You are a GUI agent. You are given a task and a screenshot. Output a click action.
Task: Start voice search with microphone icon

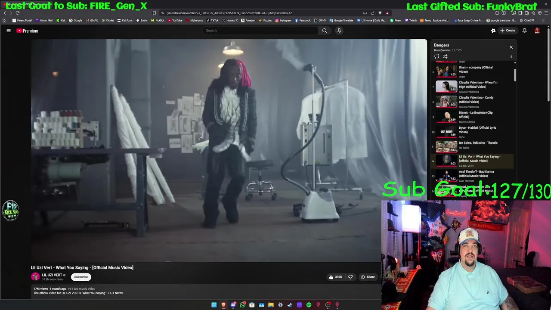tap(339, 31)
